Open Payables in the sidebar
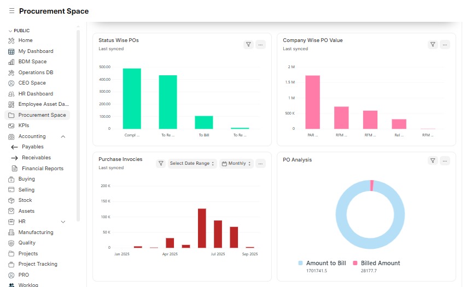466x287 pixels. pos(33,147)
